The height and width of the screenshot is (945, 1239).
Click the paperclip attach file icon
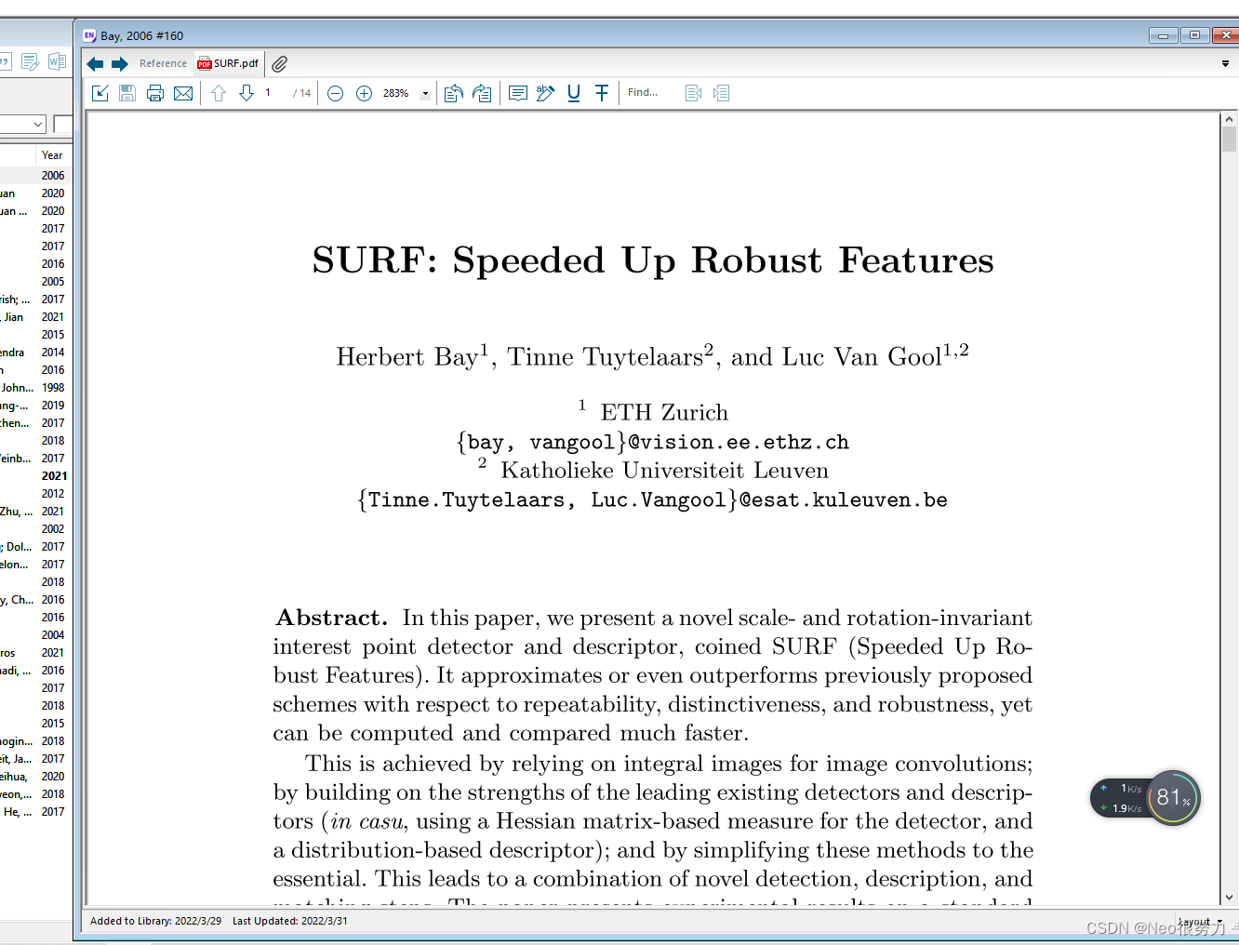pos(279,63)
